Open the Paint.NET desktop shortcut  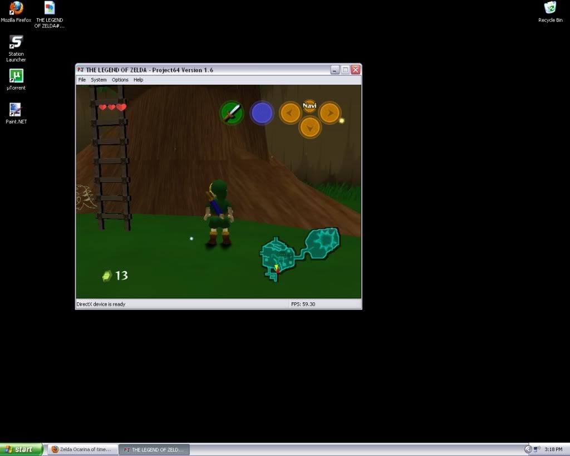pyautogui.click(x=16, y=113)
